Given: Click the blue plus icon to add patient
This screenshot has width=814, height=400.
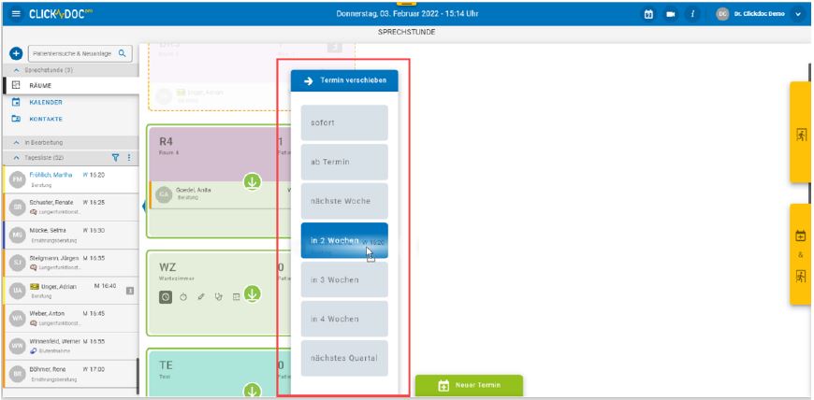Looking at the screenshot, I should click(x=16, y=54).
